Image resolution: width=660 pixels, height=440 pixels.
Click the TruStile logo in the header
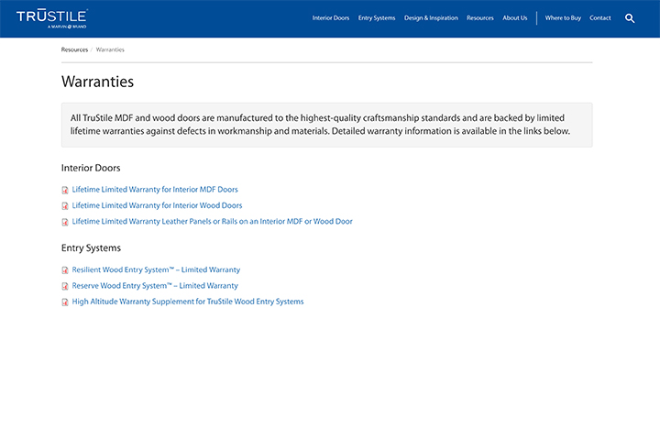point(51,18)
